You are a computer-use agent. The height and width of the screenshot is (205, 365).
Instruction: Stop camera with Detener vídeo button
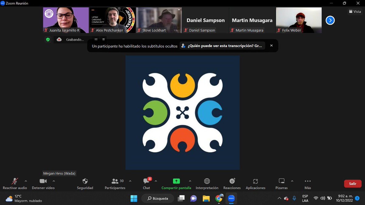click(43, 184)
